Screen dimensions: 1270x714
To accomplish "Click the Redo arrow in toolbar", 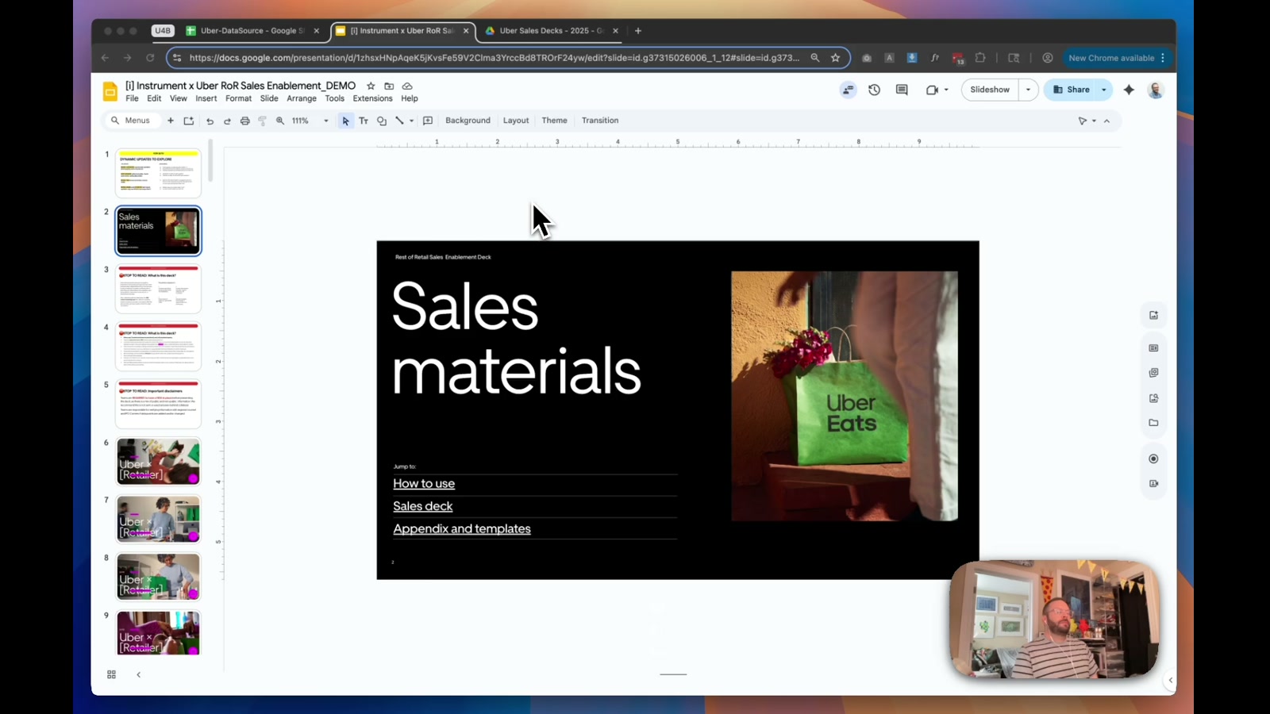I will click(x=227, y=121).
